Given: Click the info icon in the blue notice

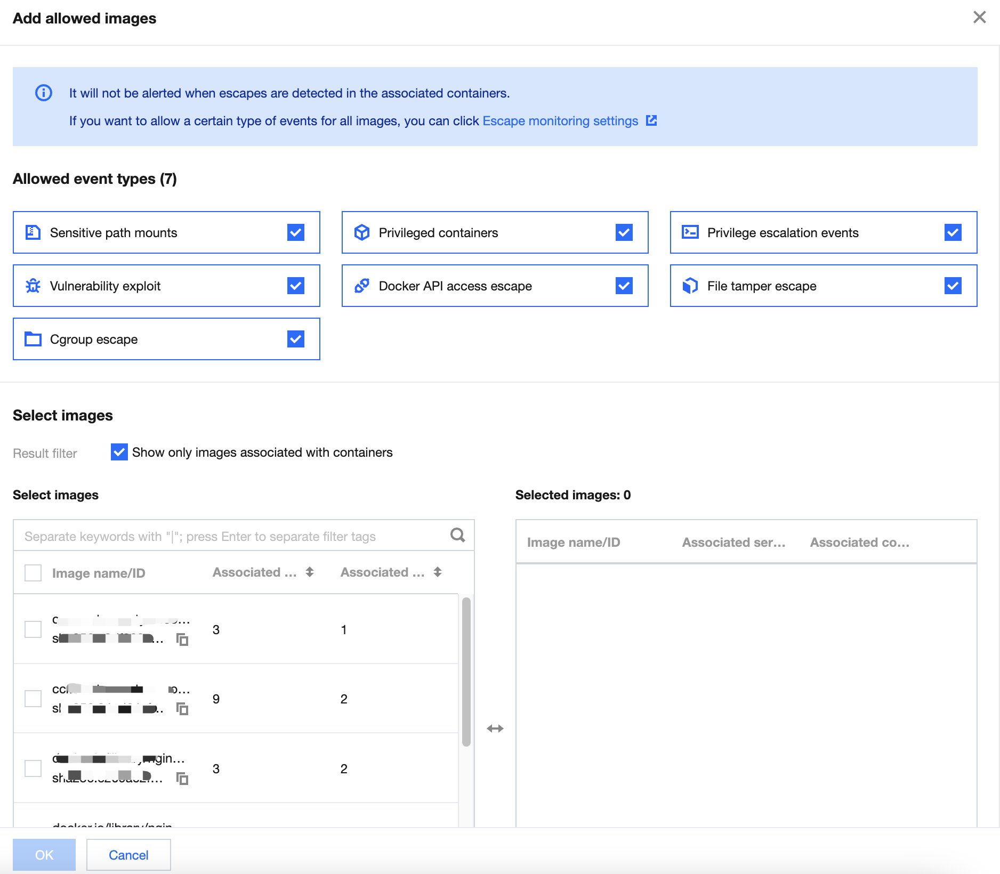Looking at the screenshot, I should pos(44,93).
